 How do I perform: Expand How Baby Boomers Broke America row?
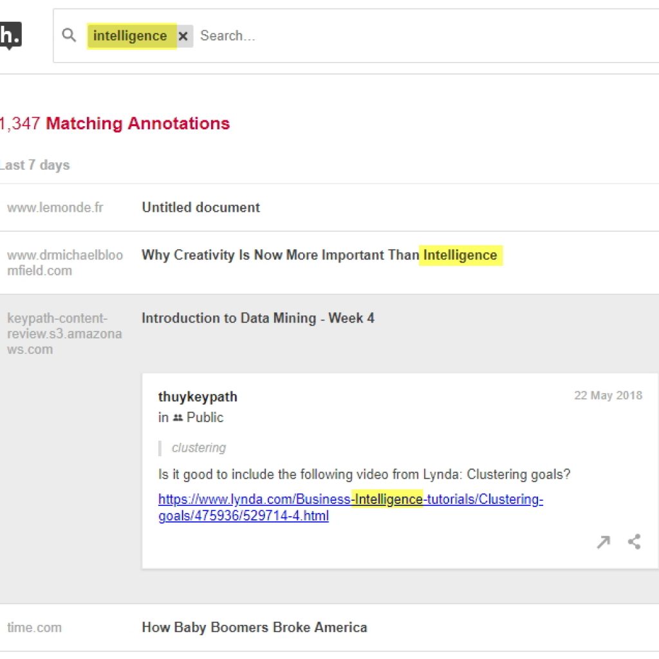tap(329, 627)
